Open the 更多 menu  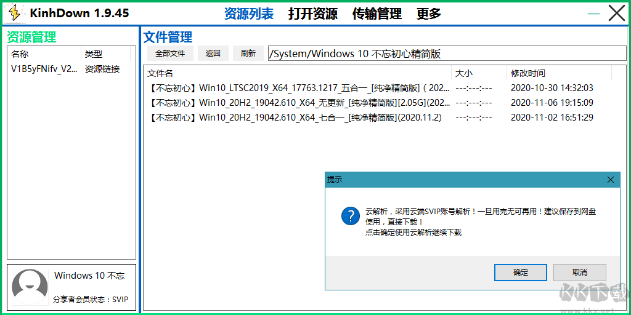coord(429,14)
